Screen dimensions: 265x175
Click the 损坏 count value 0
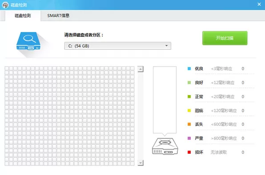coord(243,152)
